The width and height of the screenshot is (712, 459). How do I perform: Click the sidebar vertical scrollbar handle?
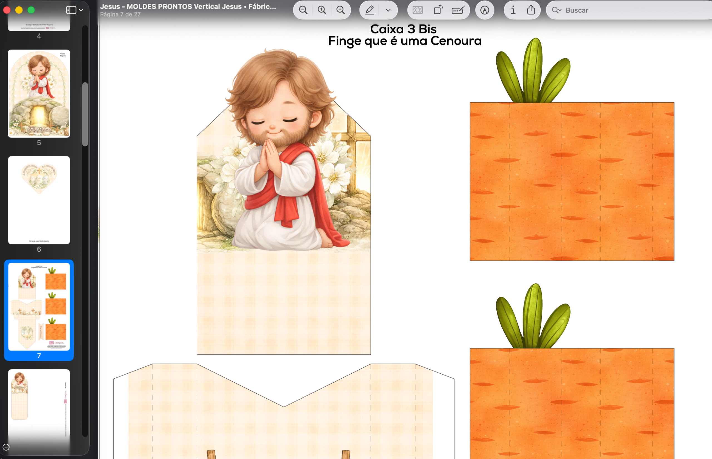click(85, 114)
